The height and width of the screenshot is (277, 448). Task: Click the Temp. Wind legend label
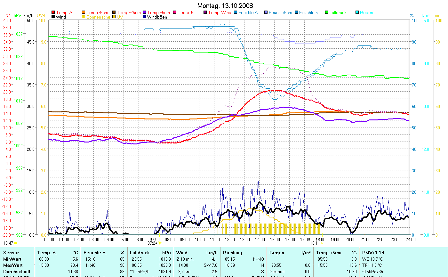[219, 12]
